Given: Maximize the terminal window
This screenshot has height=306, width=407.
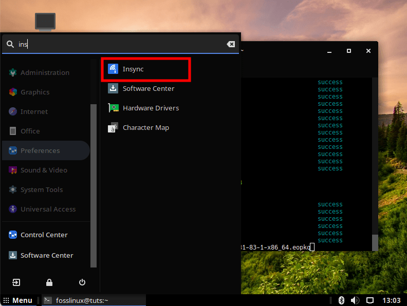Looking at the screenshot, I should point(349,51).
